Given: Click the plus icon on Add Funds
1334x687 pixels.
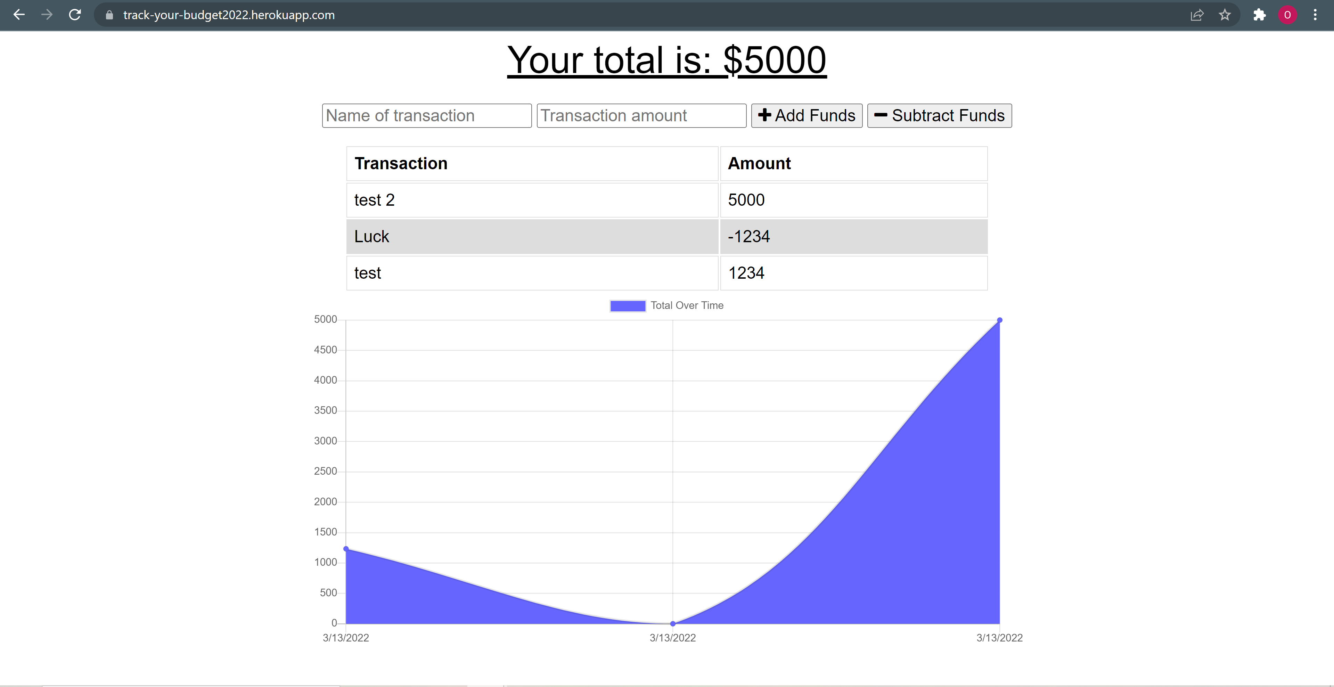Looking at the screenshot, I should 765,115.
